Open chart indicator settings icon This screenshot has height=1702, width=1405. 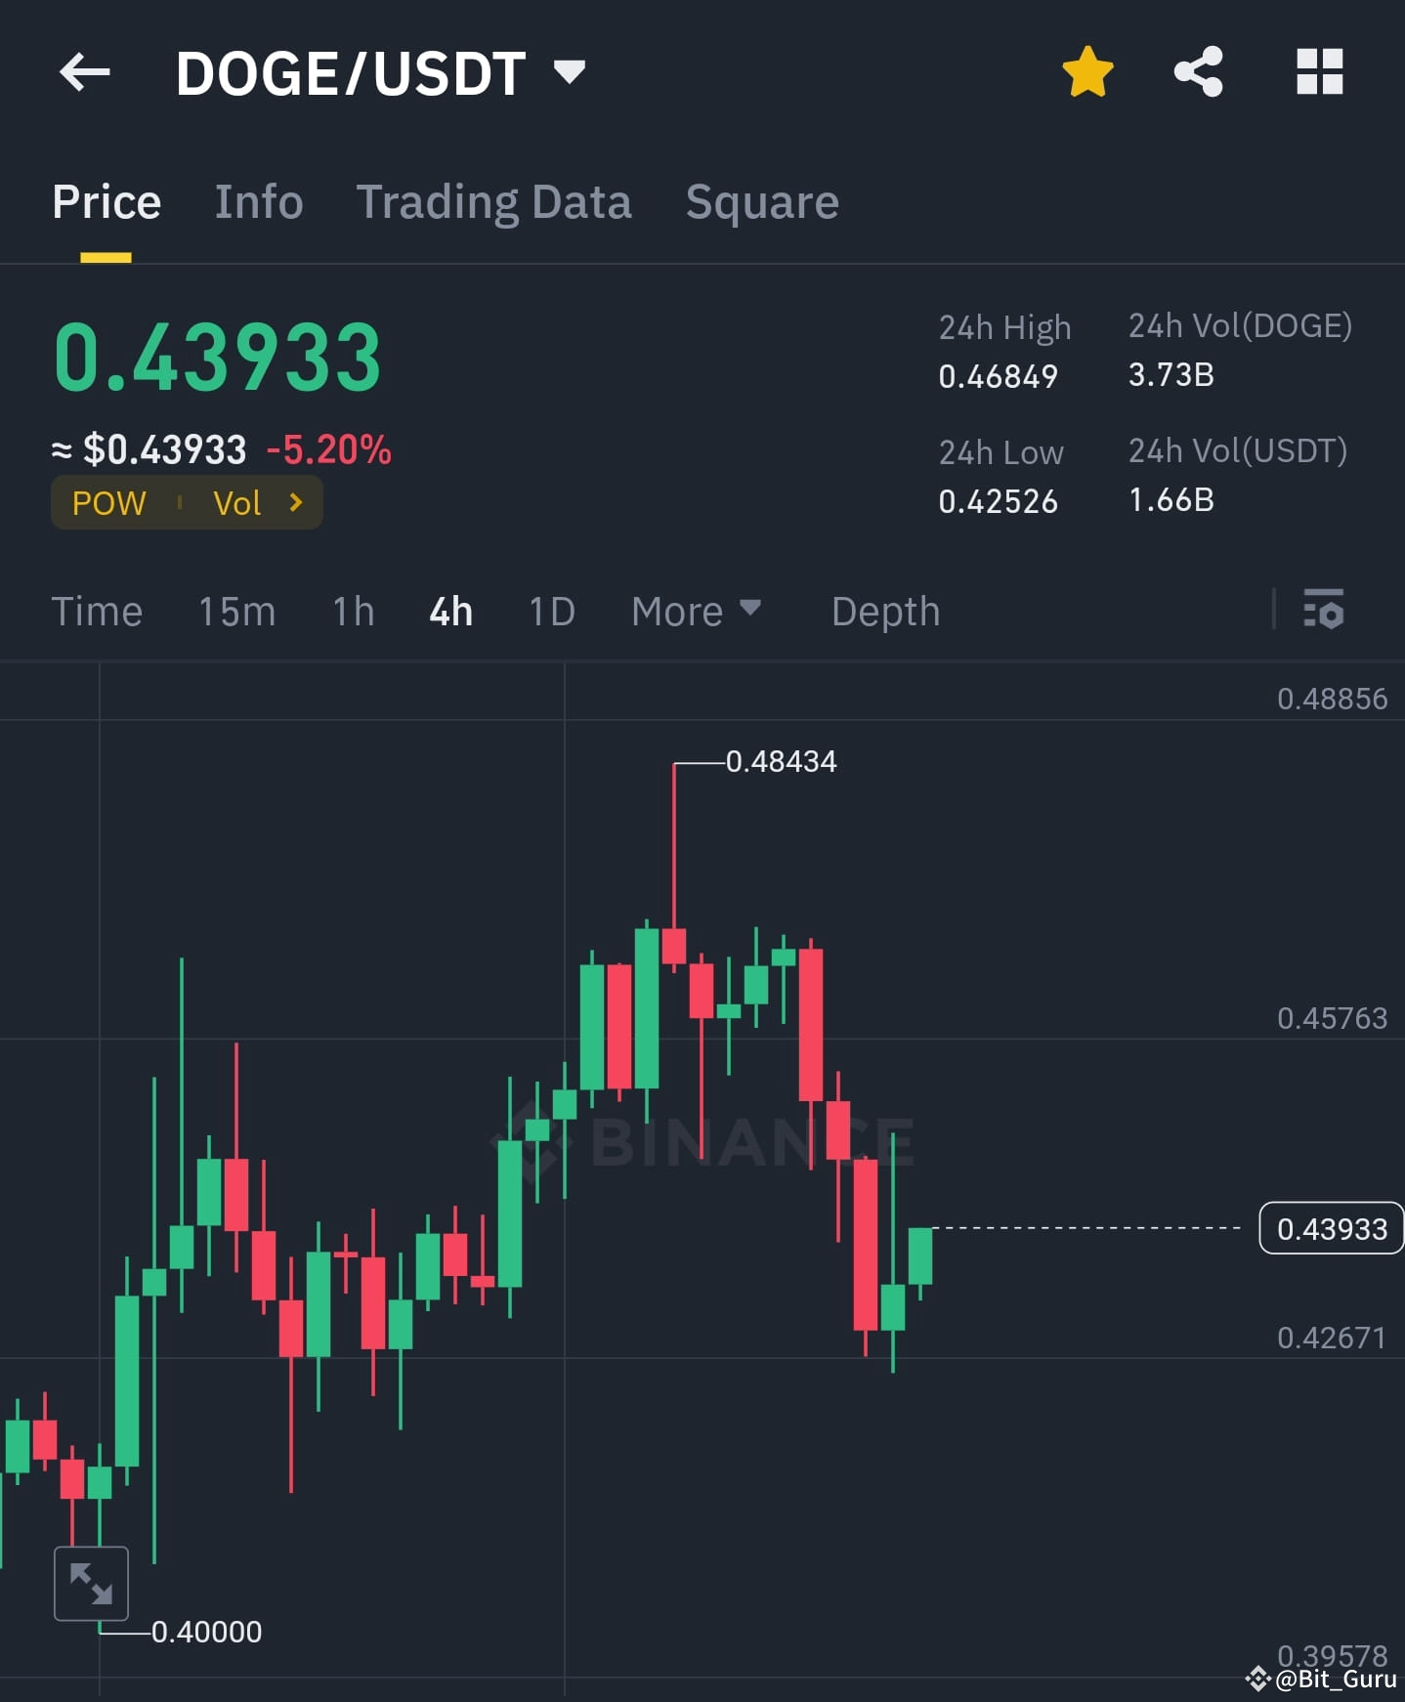(1324, 611)
